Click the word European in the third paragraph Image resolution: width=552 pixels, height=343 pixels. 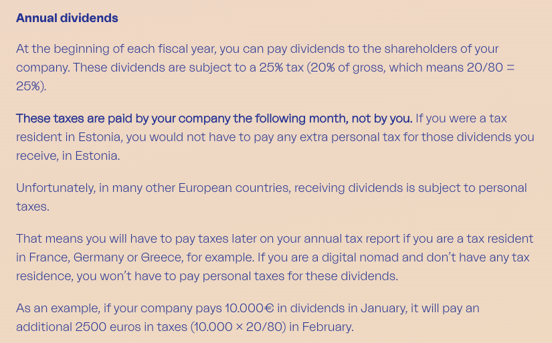pos(205,188)
